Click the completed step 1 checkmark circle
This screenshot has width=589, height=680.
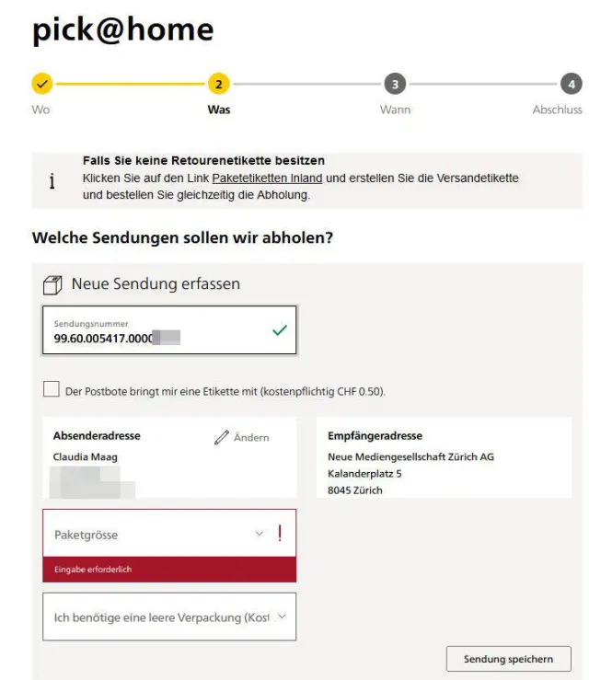[42, 85]
